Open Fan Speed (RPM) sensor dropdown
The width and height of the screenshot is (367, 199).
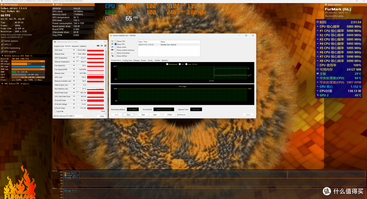(x=74, y=69)
